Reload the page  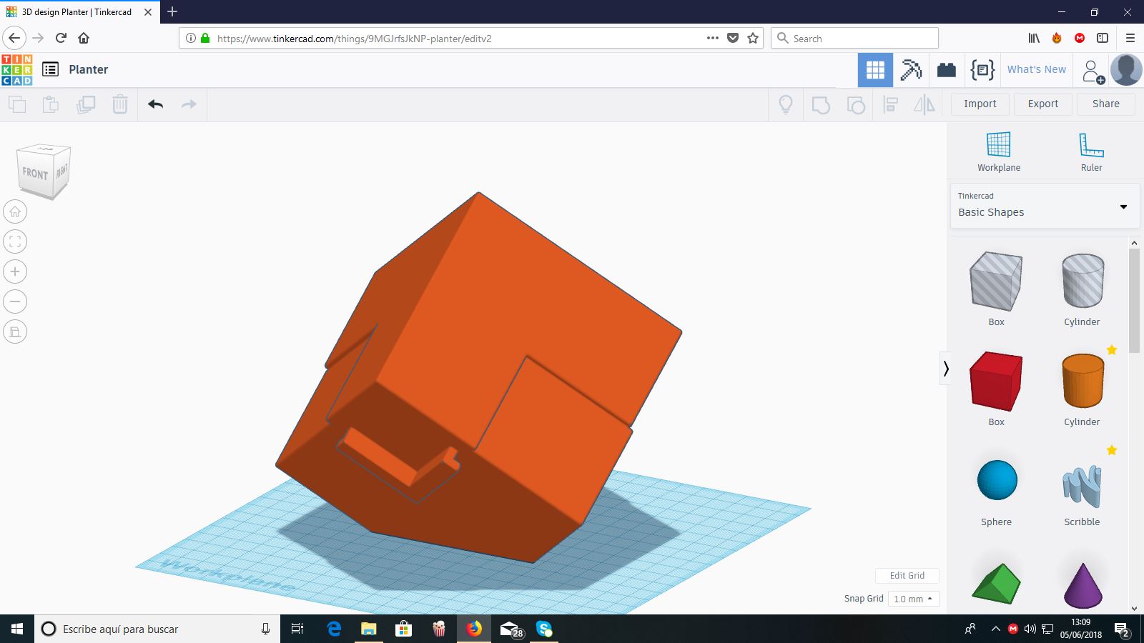(x=61, y=39)
